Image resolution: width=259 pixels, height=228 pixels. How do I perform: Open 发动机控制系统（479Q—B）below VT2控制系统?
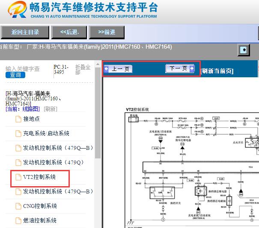point(58,191)
